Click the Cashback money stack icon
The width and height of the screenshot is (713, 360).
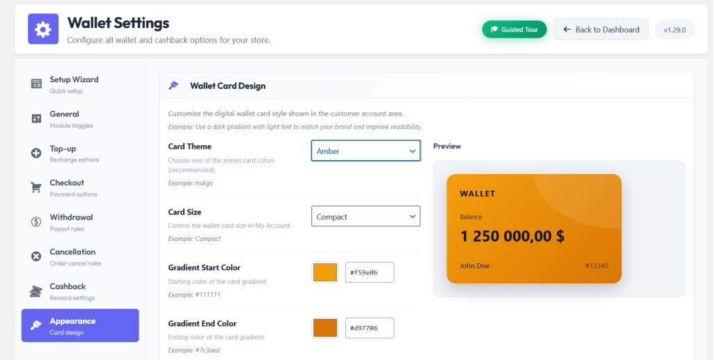click(x=36, y=291)
